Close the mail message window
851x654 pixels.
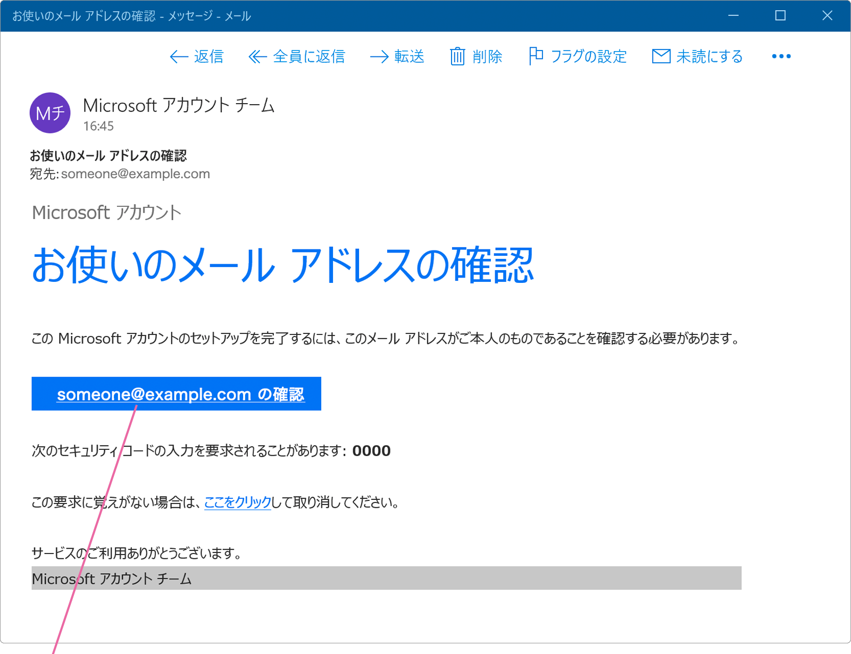click(x=827, y=16)
